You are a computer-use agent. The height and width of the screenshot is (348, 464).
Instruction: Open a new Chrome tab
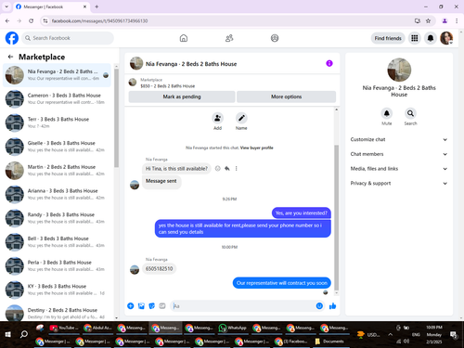pyautogui.click(x=97, y=6)
